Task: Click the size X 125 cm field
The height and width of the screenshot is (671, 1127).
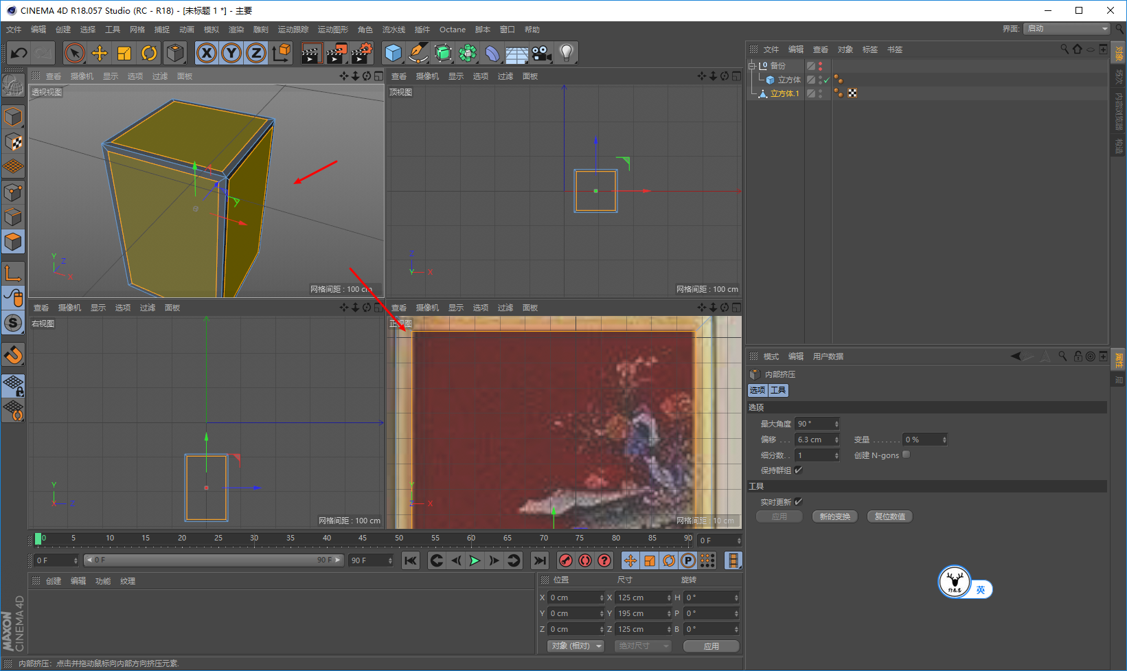Action: pyautogui.click(x=644, y=598)
